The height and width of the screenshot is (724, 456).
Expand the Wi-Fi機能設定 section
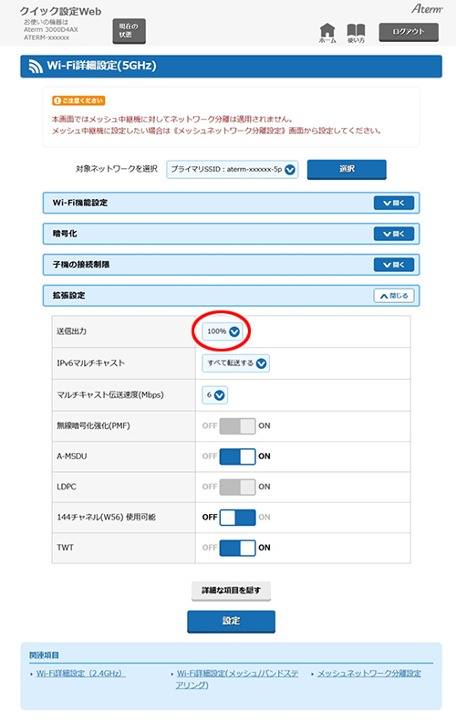point(394,203)
